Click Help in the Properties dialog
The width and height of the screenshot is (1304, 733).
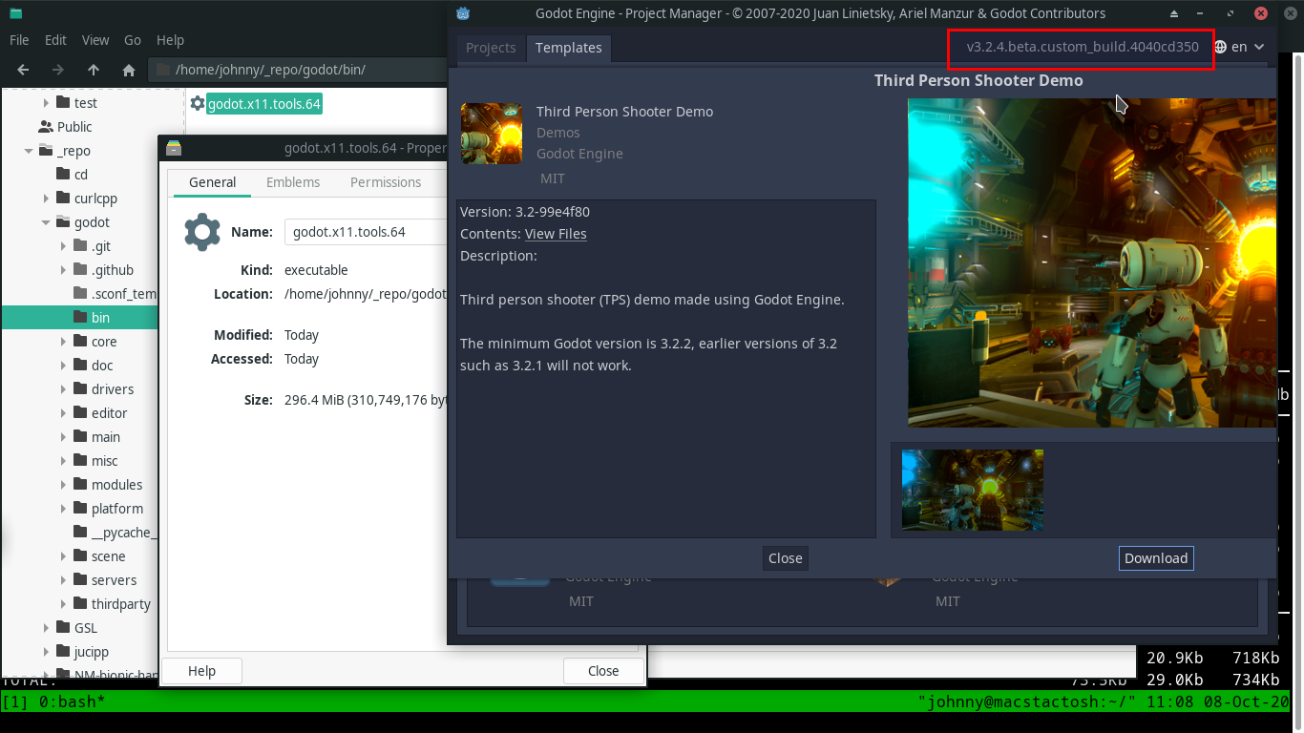click(201, 671)
